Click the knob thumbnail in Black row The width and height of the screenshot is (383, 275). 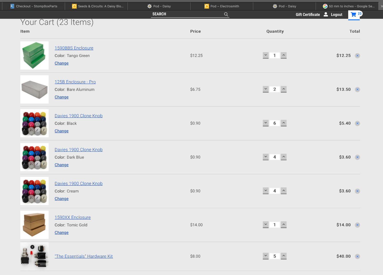[x=35, y=123]
